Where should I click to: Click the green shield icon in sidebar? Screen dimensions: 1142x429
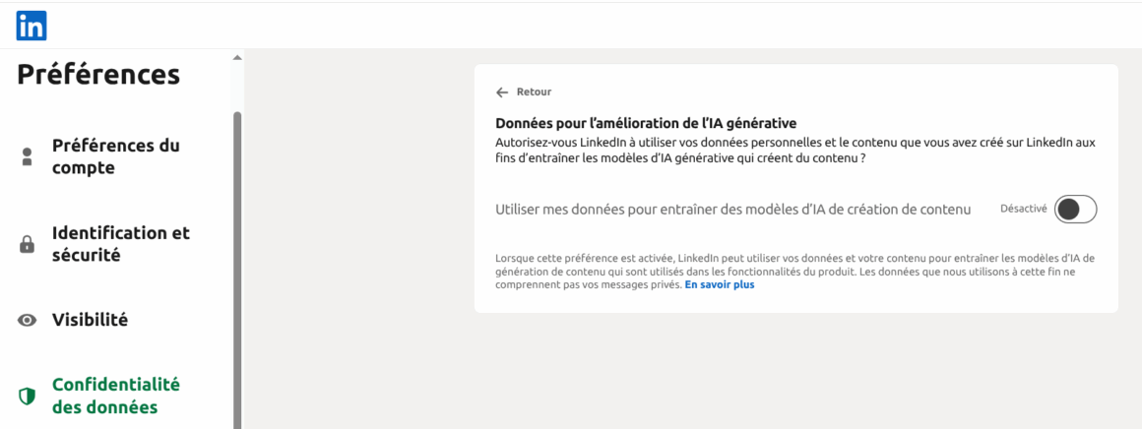coord(28,396)
